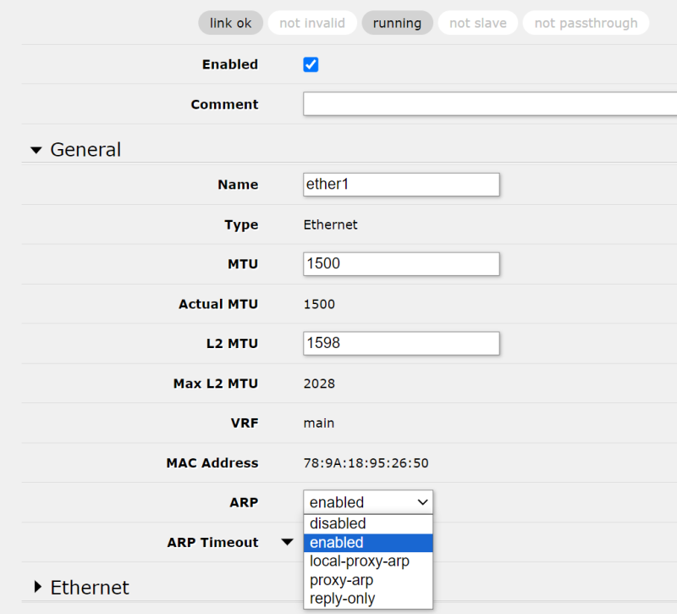Click the Name field containing ether1
Screen dimensions: 677x614
pyautogui.click(x=401, y=185)
